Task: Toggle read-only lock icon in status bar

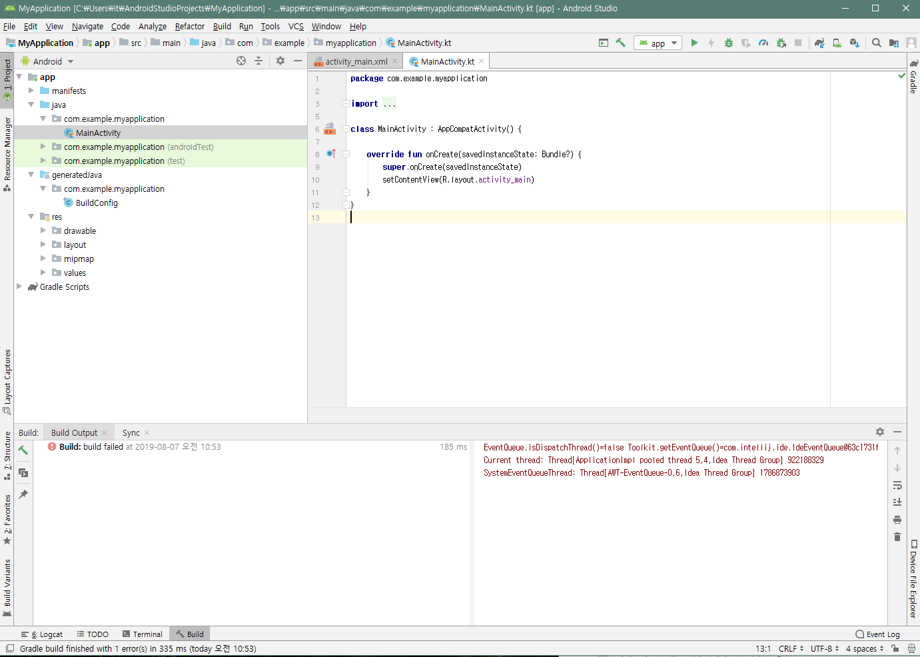Action: [x=895, y=648]
